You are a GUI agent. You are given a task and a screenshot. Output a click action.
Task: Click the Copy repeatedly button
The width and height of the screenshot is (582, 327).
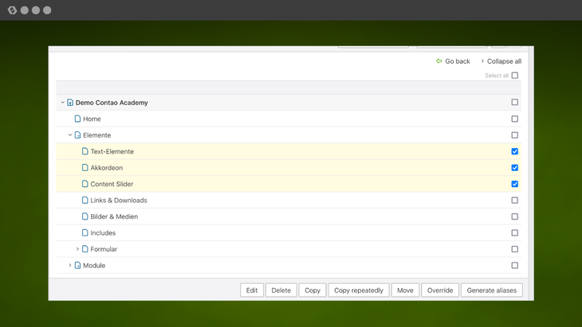click(x=358, y=290)
